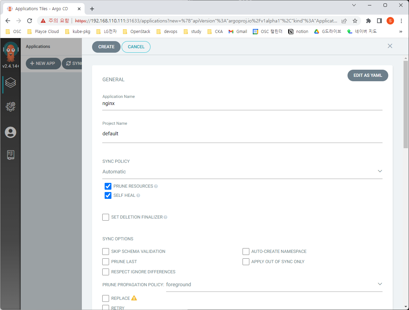Open the Sync Policy Automatic dropdown
Image resolution: width=409 pixels, height=310 pixels.
tap(243, 172)
